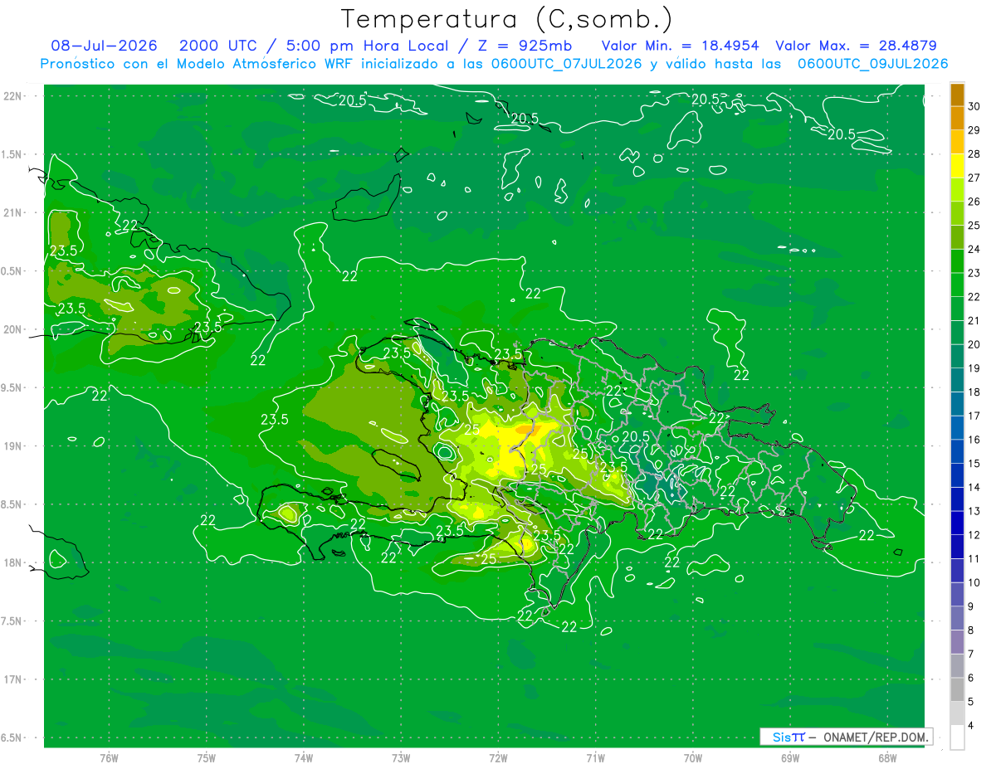Click "Valor Min. = 18.4954" text

coord(681,46)
